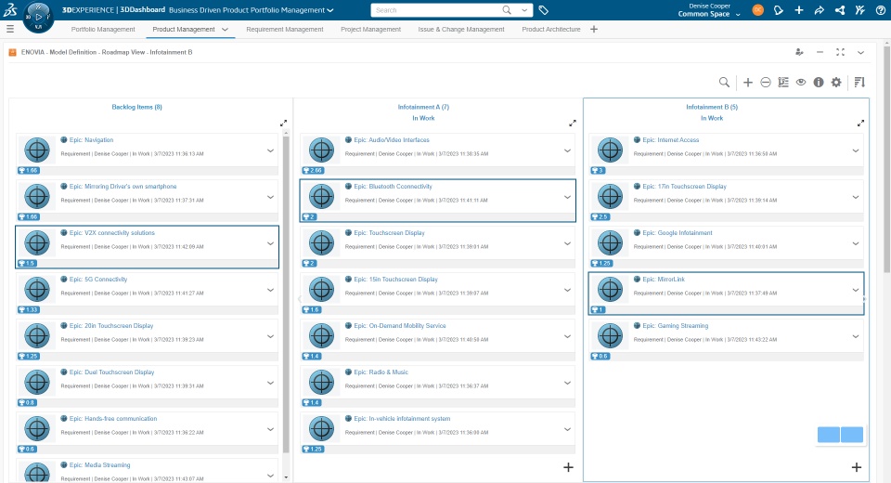Open the tag icon beside search
Viewport: 891px width, 483px height.
pyautogui.click(x=543, y=10)
